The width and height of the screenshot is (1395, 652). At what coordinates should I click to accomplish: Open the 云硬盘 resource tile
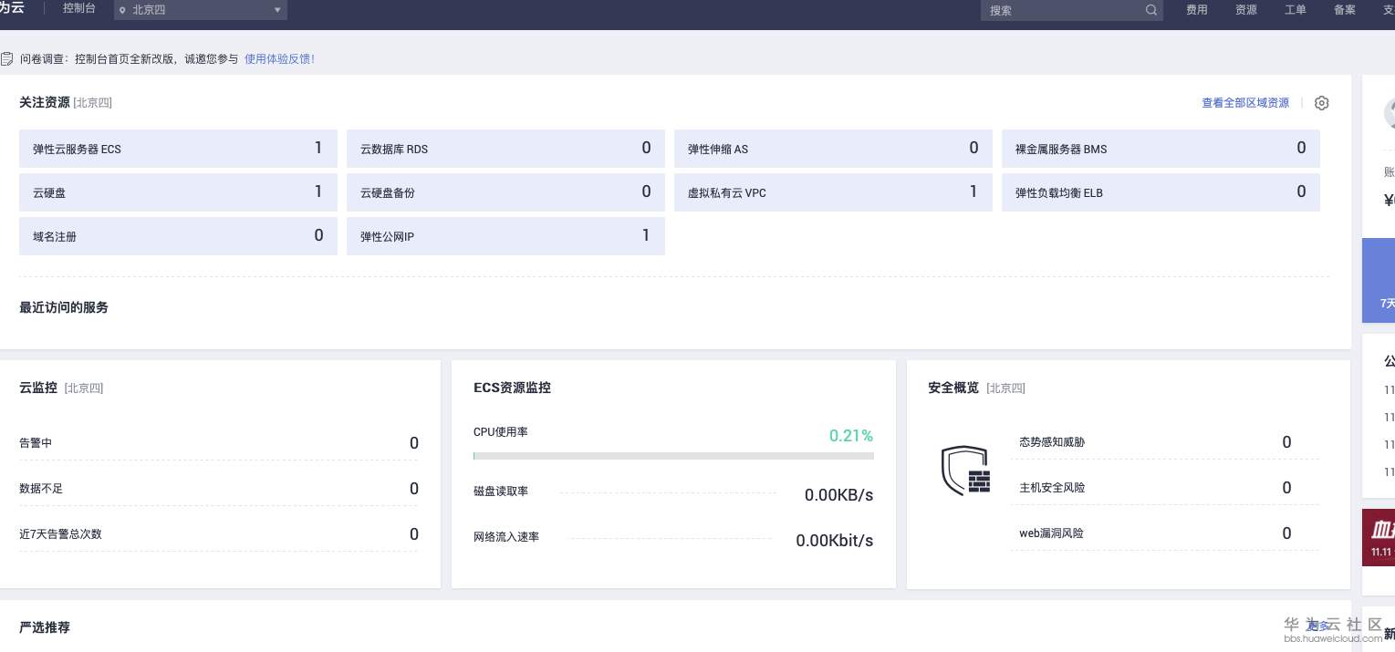pos(178,192)
